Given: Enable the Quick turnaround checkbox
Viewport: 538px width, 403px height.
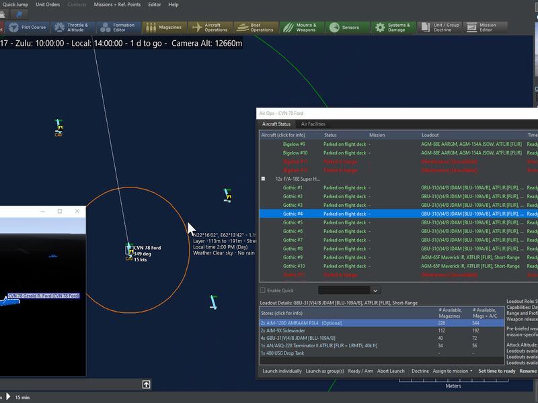Looking at the screenshot, I should click(263, 290).
